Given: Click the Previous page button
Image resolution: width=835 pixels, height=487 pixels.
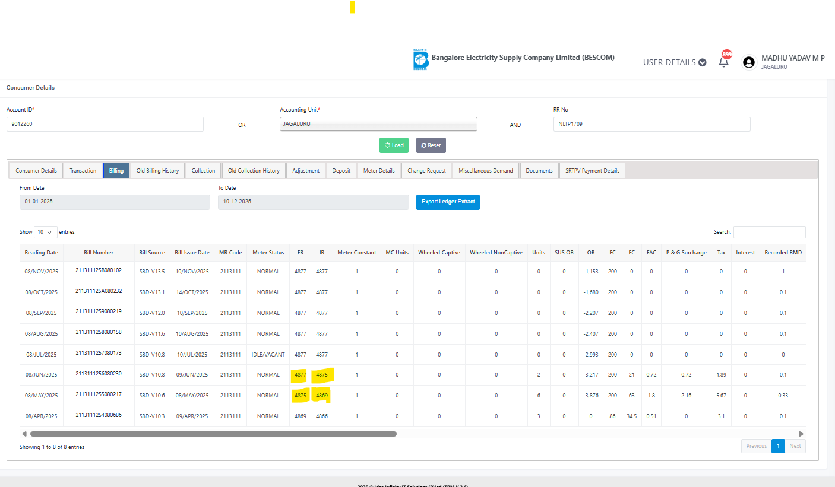Looking at the screenshot, I should [x=756, y=446].
